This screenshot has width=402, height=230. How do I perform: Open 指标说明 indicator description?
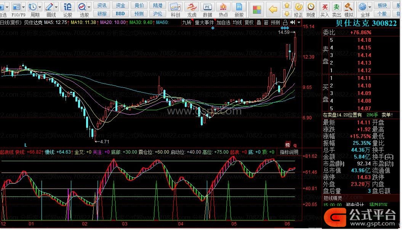[289, 152]
